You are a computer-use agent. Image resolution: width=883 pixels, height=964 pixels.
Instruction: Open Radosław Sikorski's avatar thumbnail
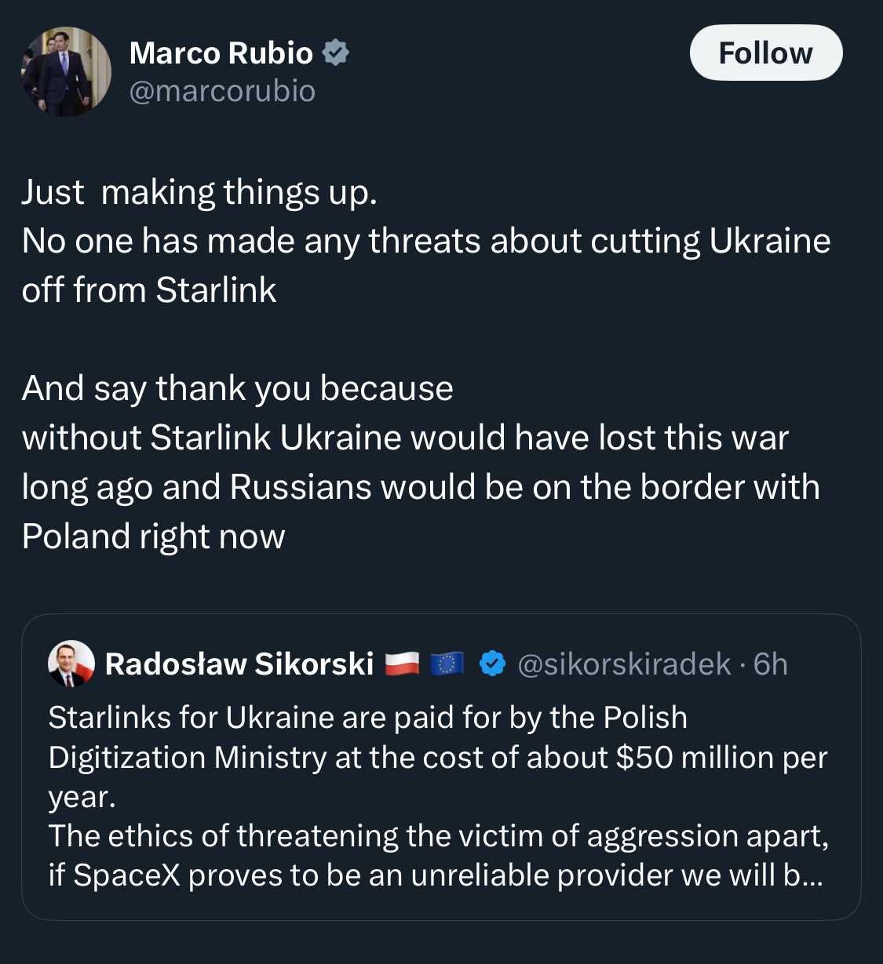point(71,664)
